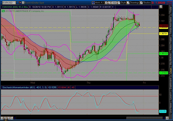
Task: Click the zoom in magnifier icon at bottom
Action: (x=5, y=118)
